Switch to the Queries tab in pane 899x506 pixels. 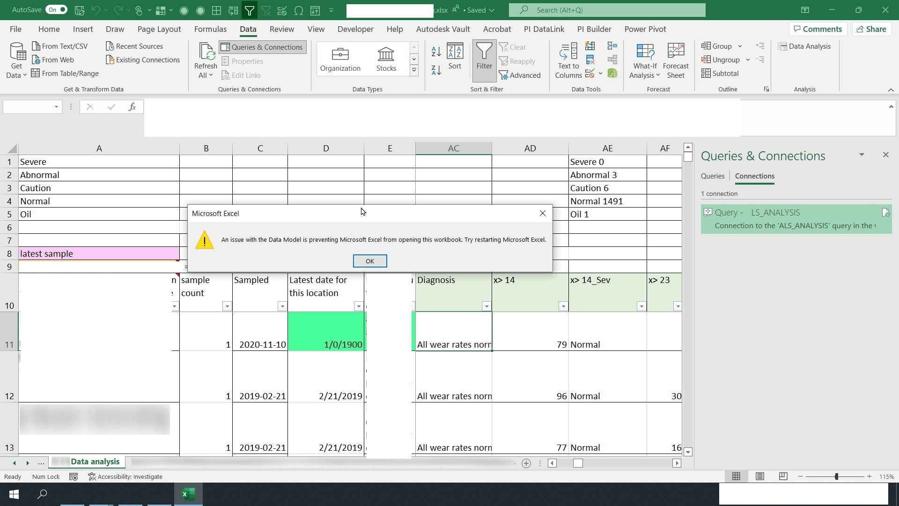click(712, 176)
